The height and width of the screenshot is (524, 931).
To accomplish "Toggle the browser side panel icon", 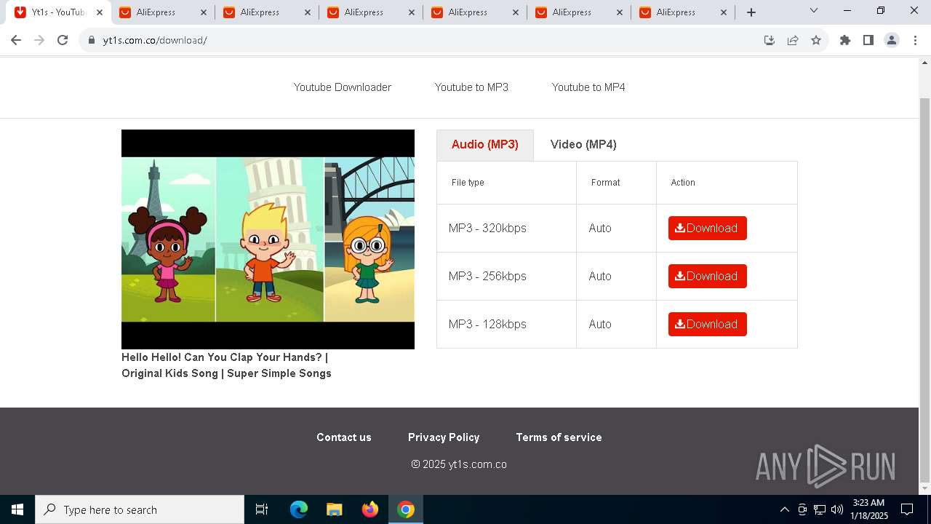I will coord(868,40).
